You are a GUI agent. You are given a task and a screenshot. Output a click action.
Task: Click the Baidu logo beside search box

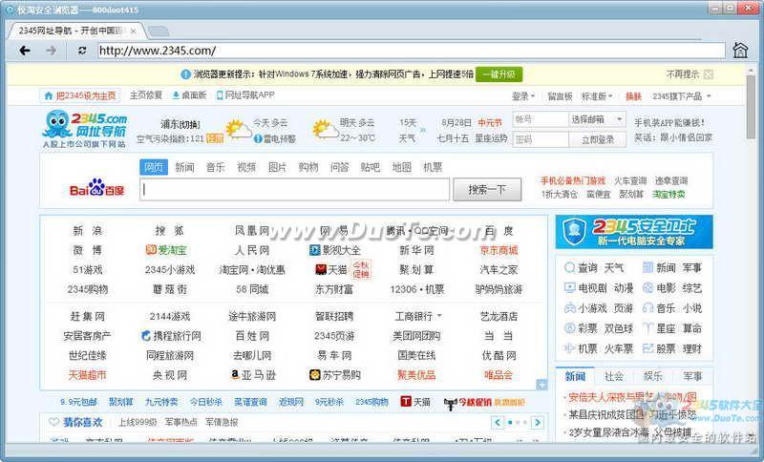point(97,188)
